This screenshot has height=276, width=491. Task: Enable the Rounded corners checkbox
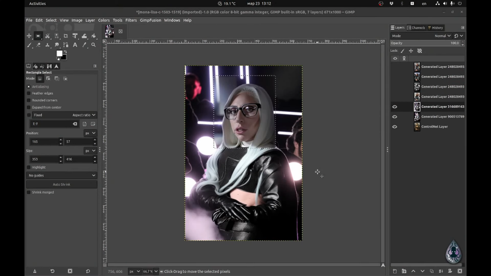pyautogui.click(x=29, y=100)
